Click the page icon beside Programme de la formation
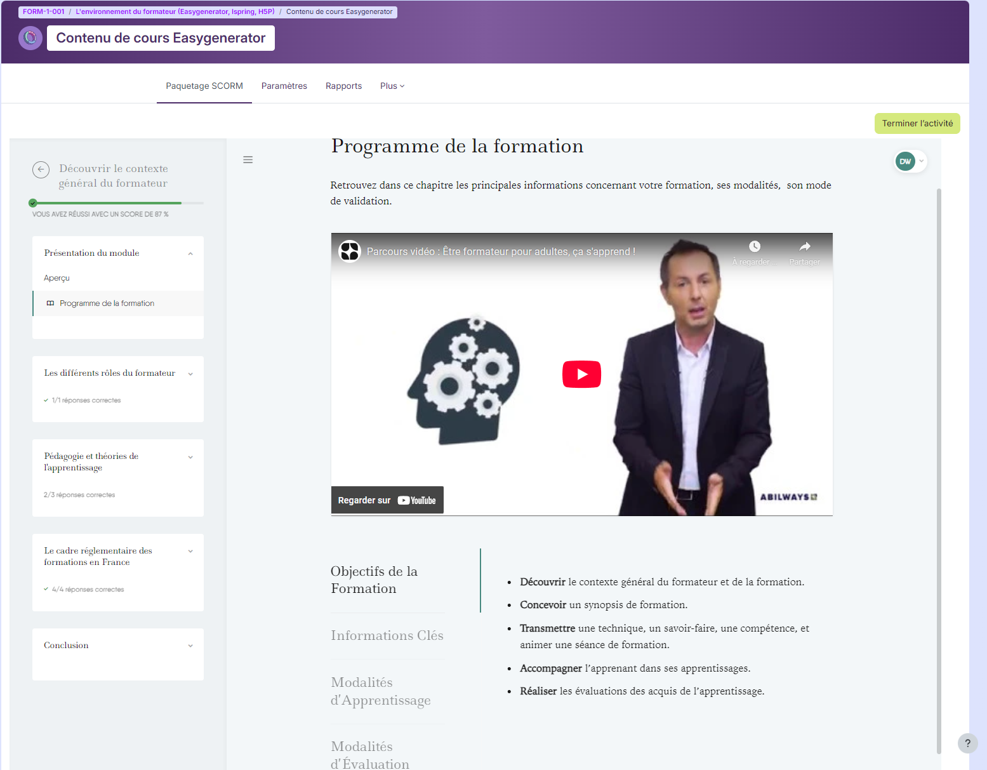This screenshot has height=770, width=987. (x=50, y=303)
